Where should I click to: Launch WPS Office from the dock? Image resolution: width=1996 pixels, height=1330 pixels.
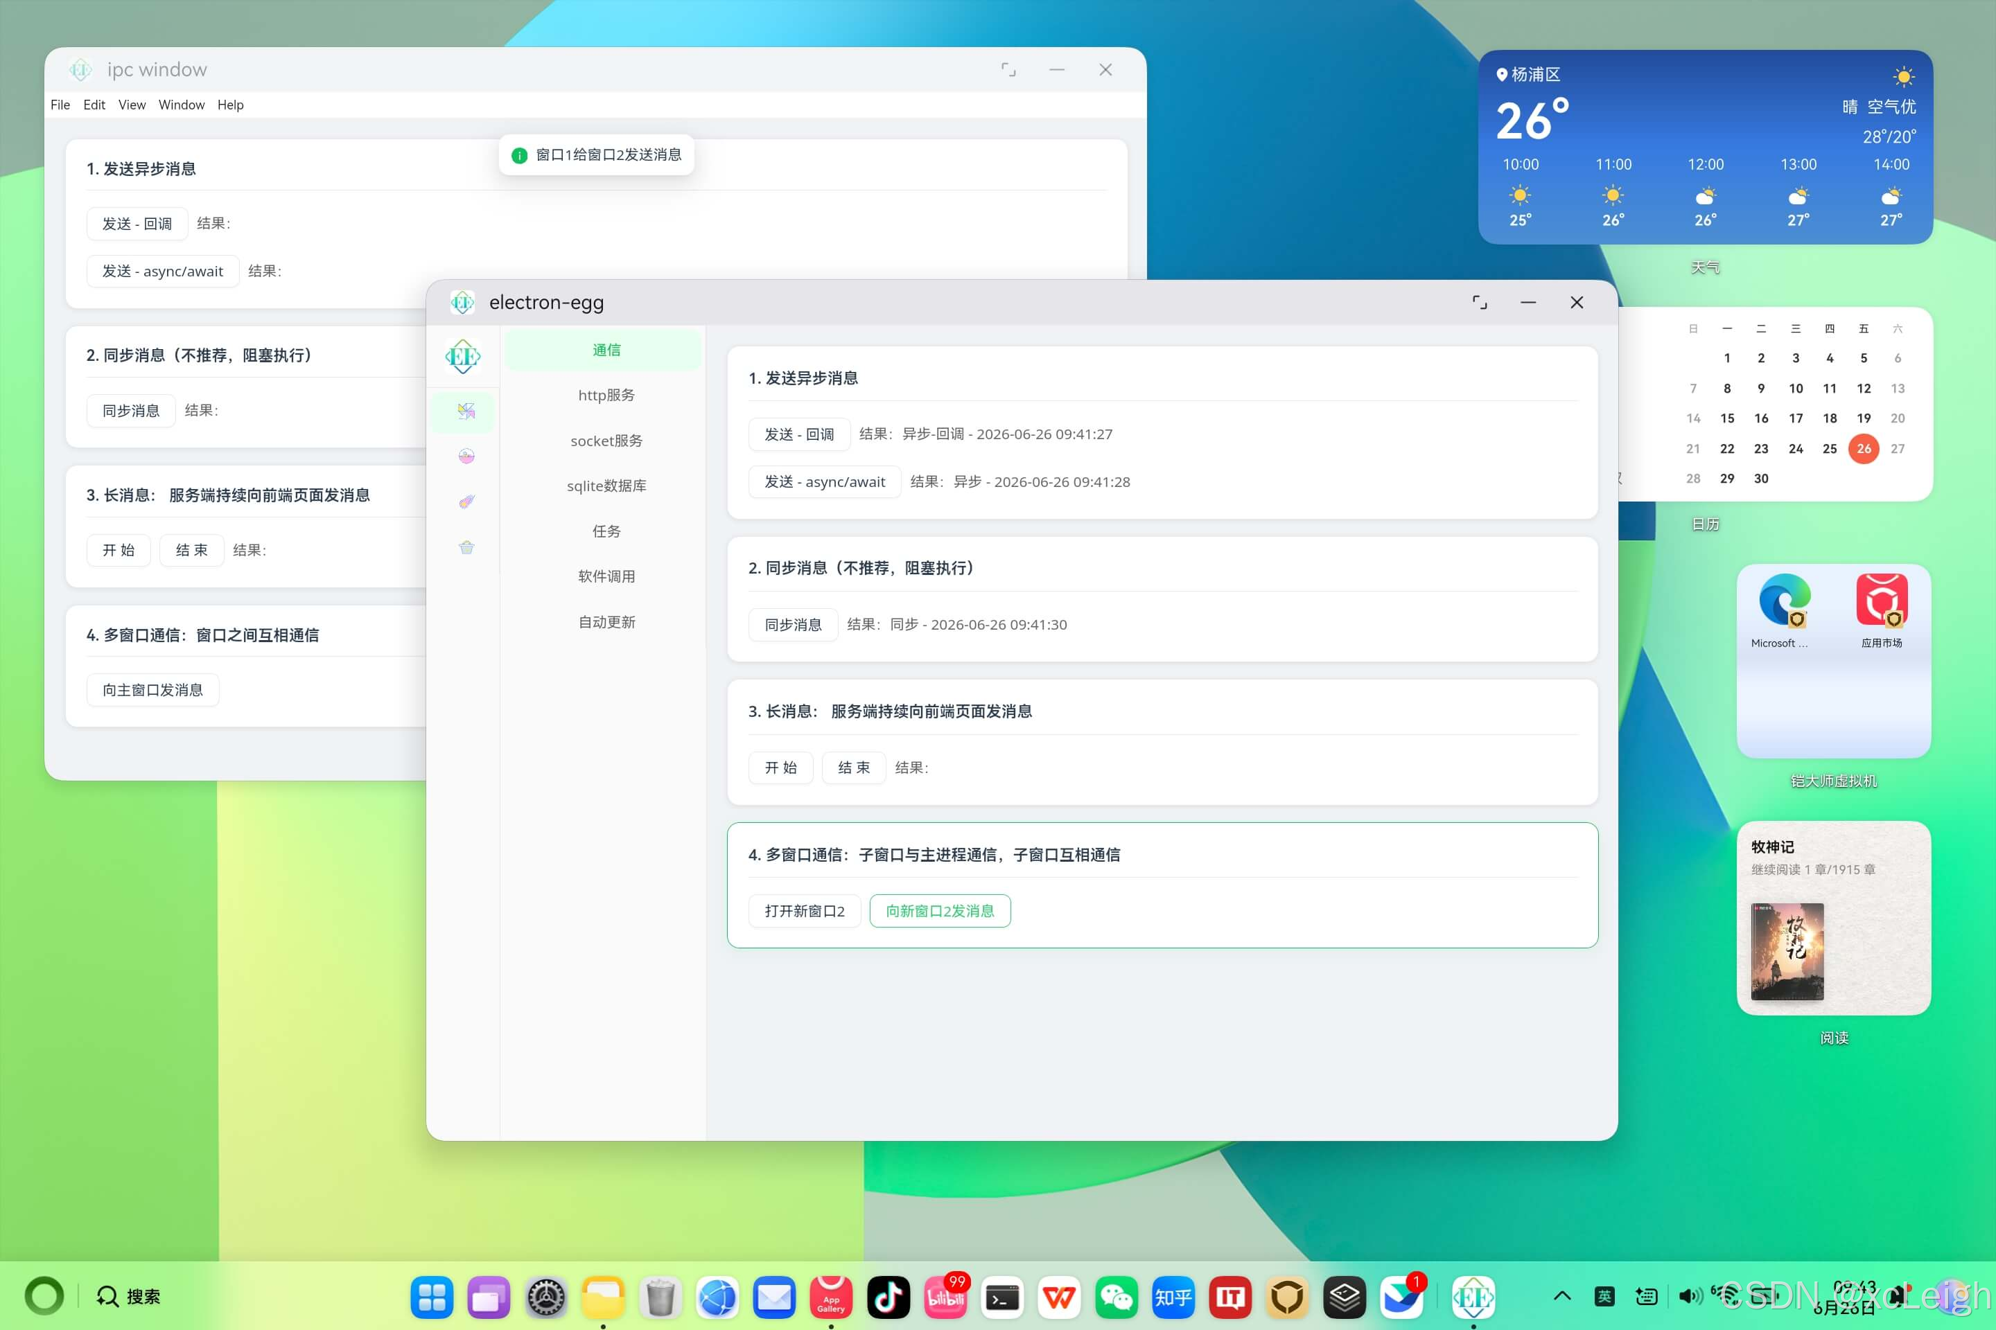(x=1059, y=1297)
